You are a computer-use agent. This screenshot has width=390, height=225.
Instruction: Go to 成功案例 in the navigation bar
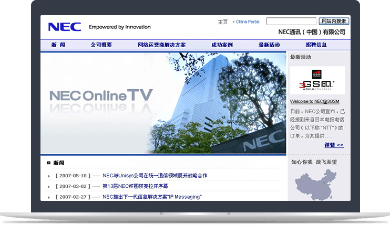tap(222, 45)
